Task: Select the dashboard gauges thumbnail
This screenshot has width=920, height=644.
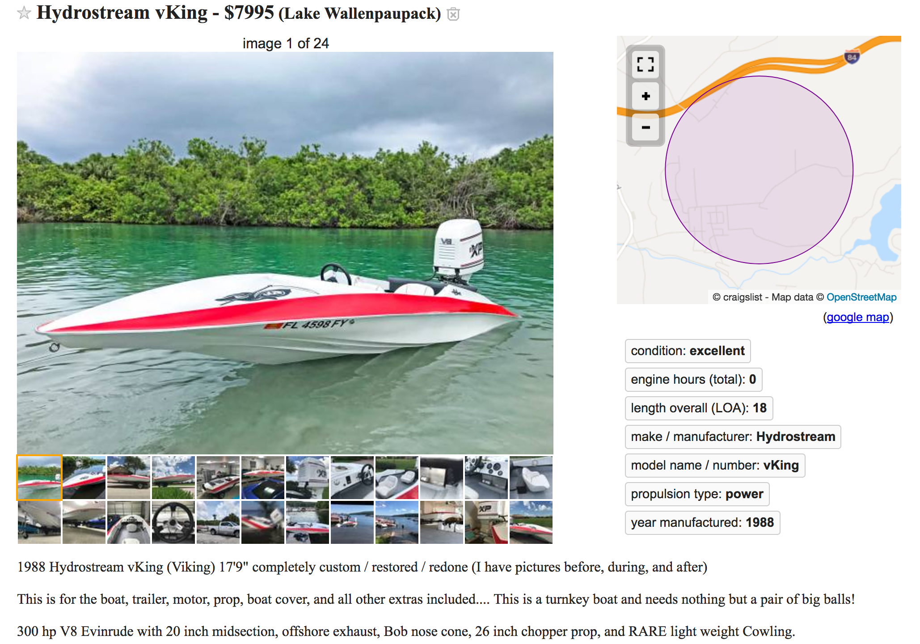Action: pos(486,478)
